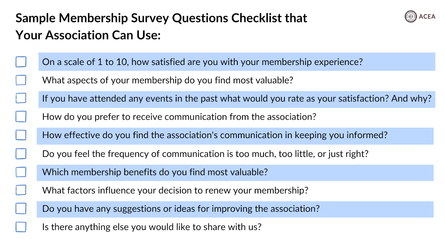Tick the checkbox for 'Which membership benefits' question

[x=21, y=172]
